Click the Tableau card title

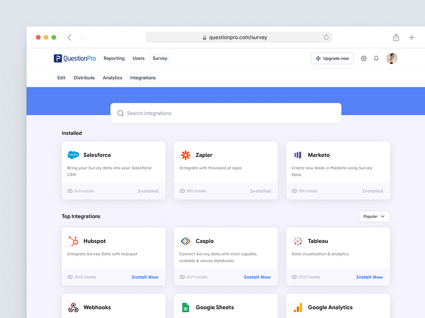click(318, 241)
